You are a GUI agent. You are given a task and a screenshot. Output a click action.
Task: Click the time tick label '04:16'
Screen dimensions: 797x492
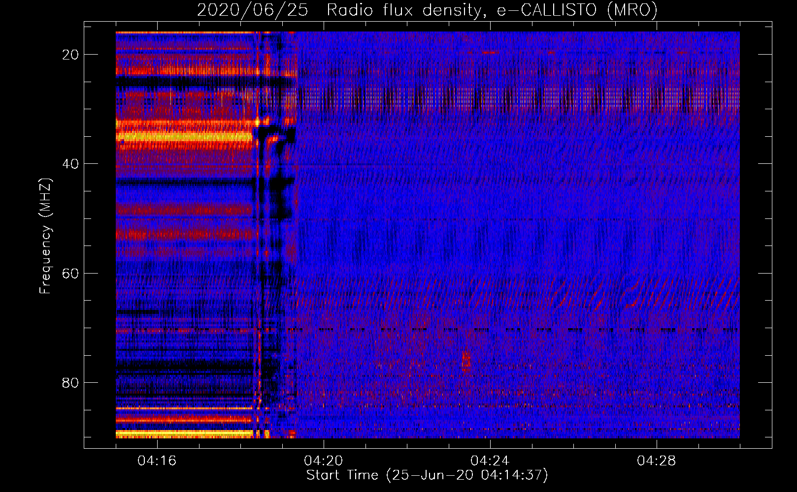click(157, 461)
